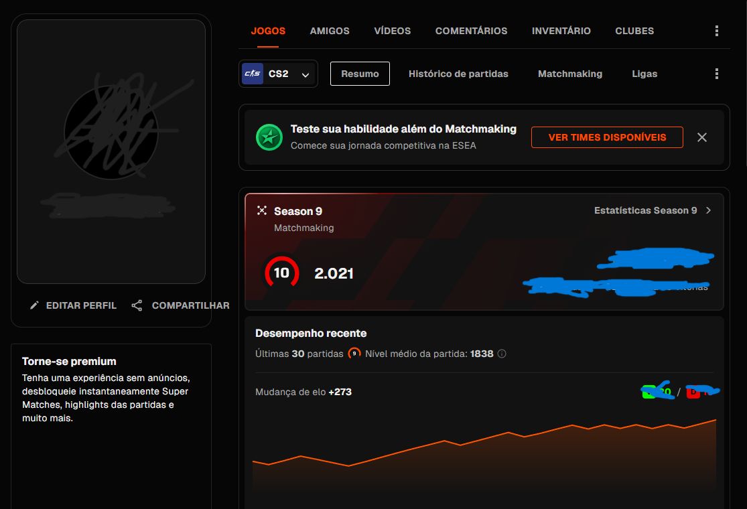The height and width of the screenshot is (509, 747).
Task: Click the Mudança de elo +273 text
Action: [303, 392]
